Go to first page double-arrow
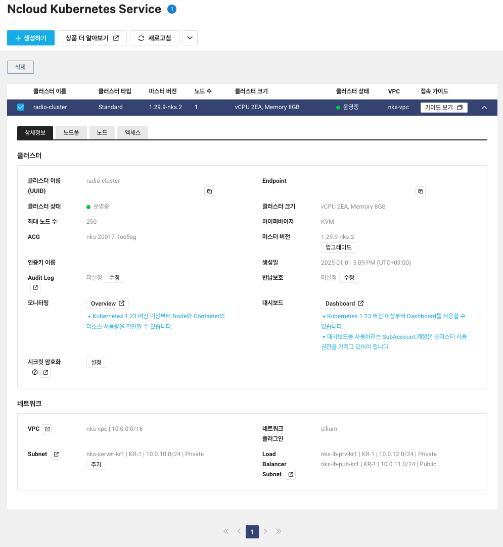The height and width of the screenshot is (547, 503). pos(226,531)
